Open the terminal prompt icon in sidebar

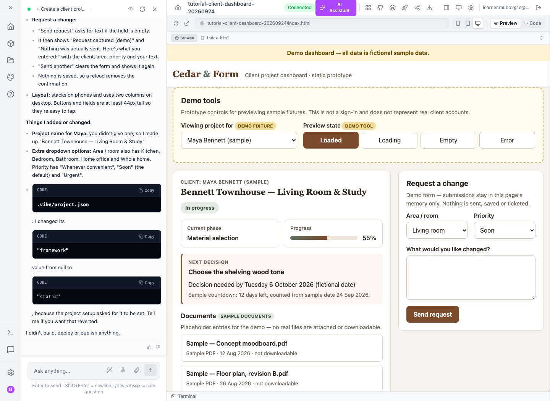coord(11,333)
